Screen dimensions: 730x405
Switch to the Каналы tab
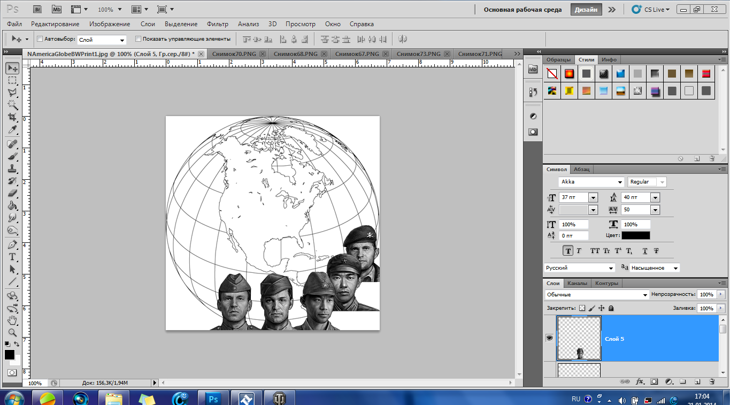click(577, 283)
